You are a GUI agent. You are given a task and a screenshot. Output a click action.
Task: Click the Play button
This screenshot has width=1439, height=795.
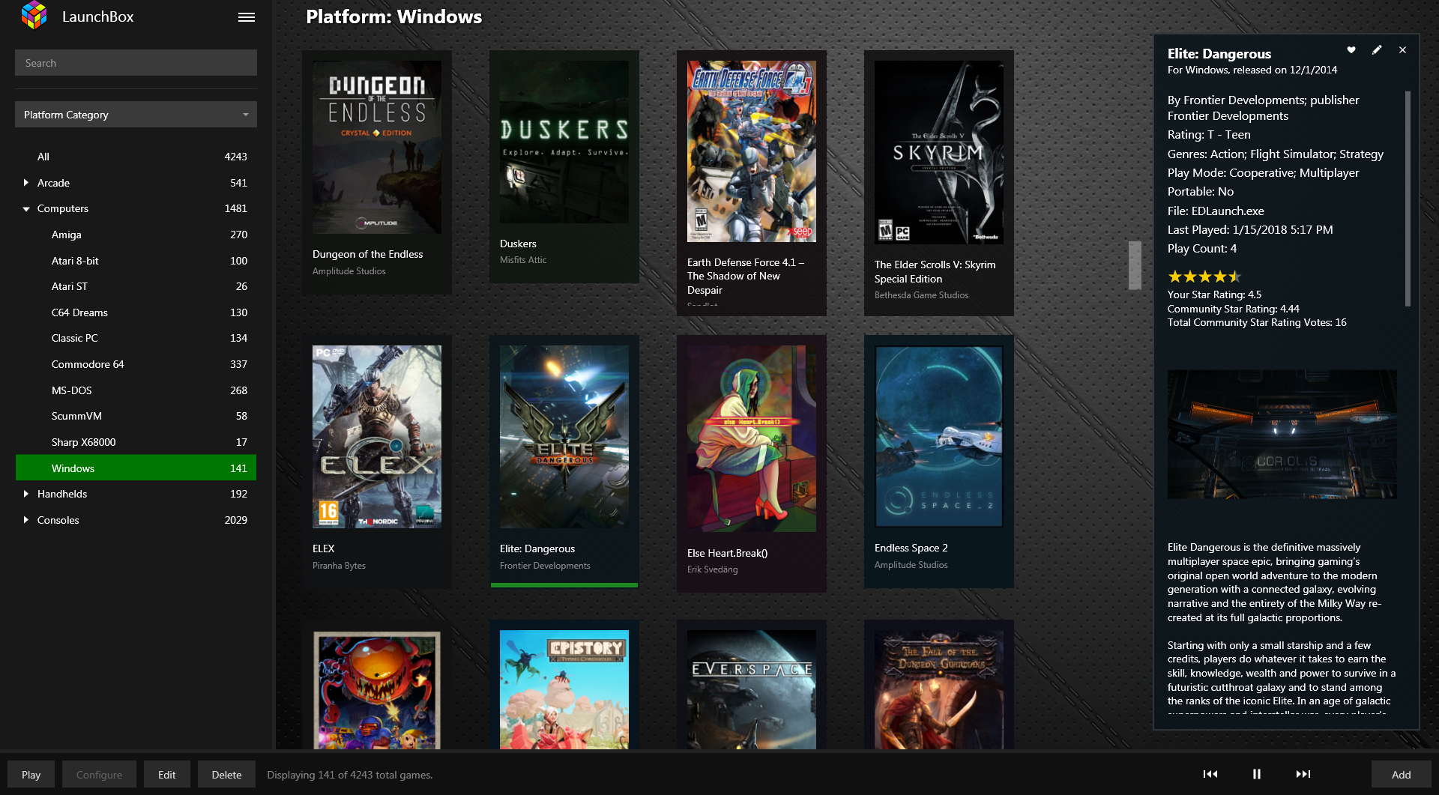tap(31, 775)
